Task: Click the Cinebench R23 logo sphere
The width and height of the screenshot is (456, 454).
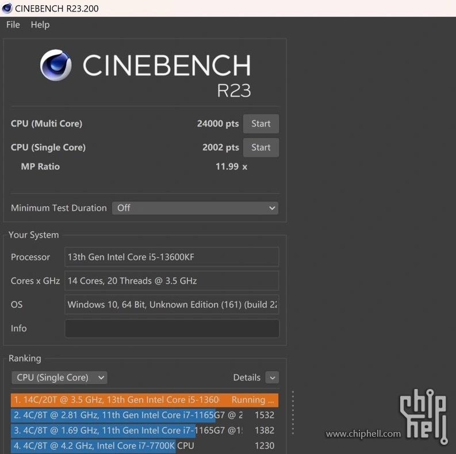Action: pyautogui.click(x=56, y=65)
